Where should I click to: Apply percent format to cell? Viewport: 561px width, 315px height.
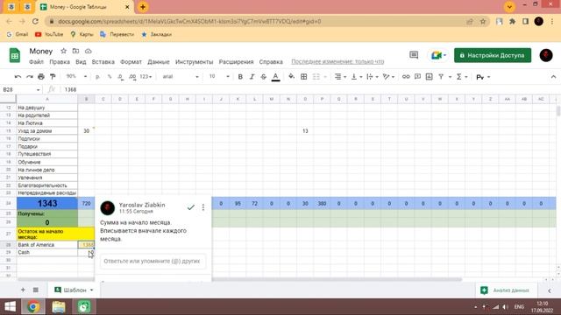pyautogui.click(x=109, y=77)
